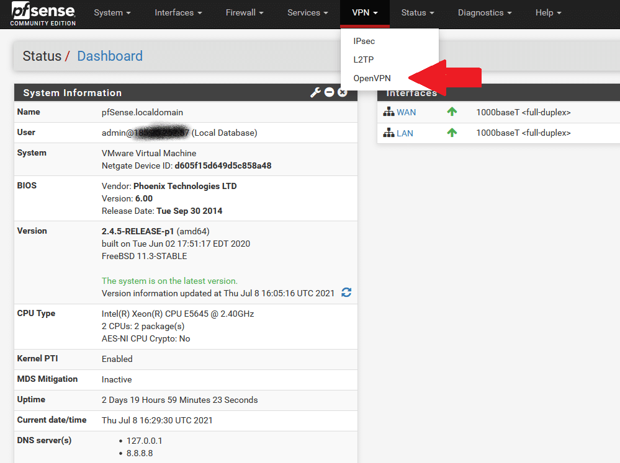Open the Firewall dropdown menu

(244, 12)
